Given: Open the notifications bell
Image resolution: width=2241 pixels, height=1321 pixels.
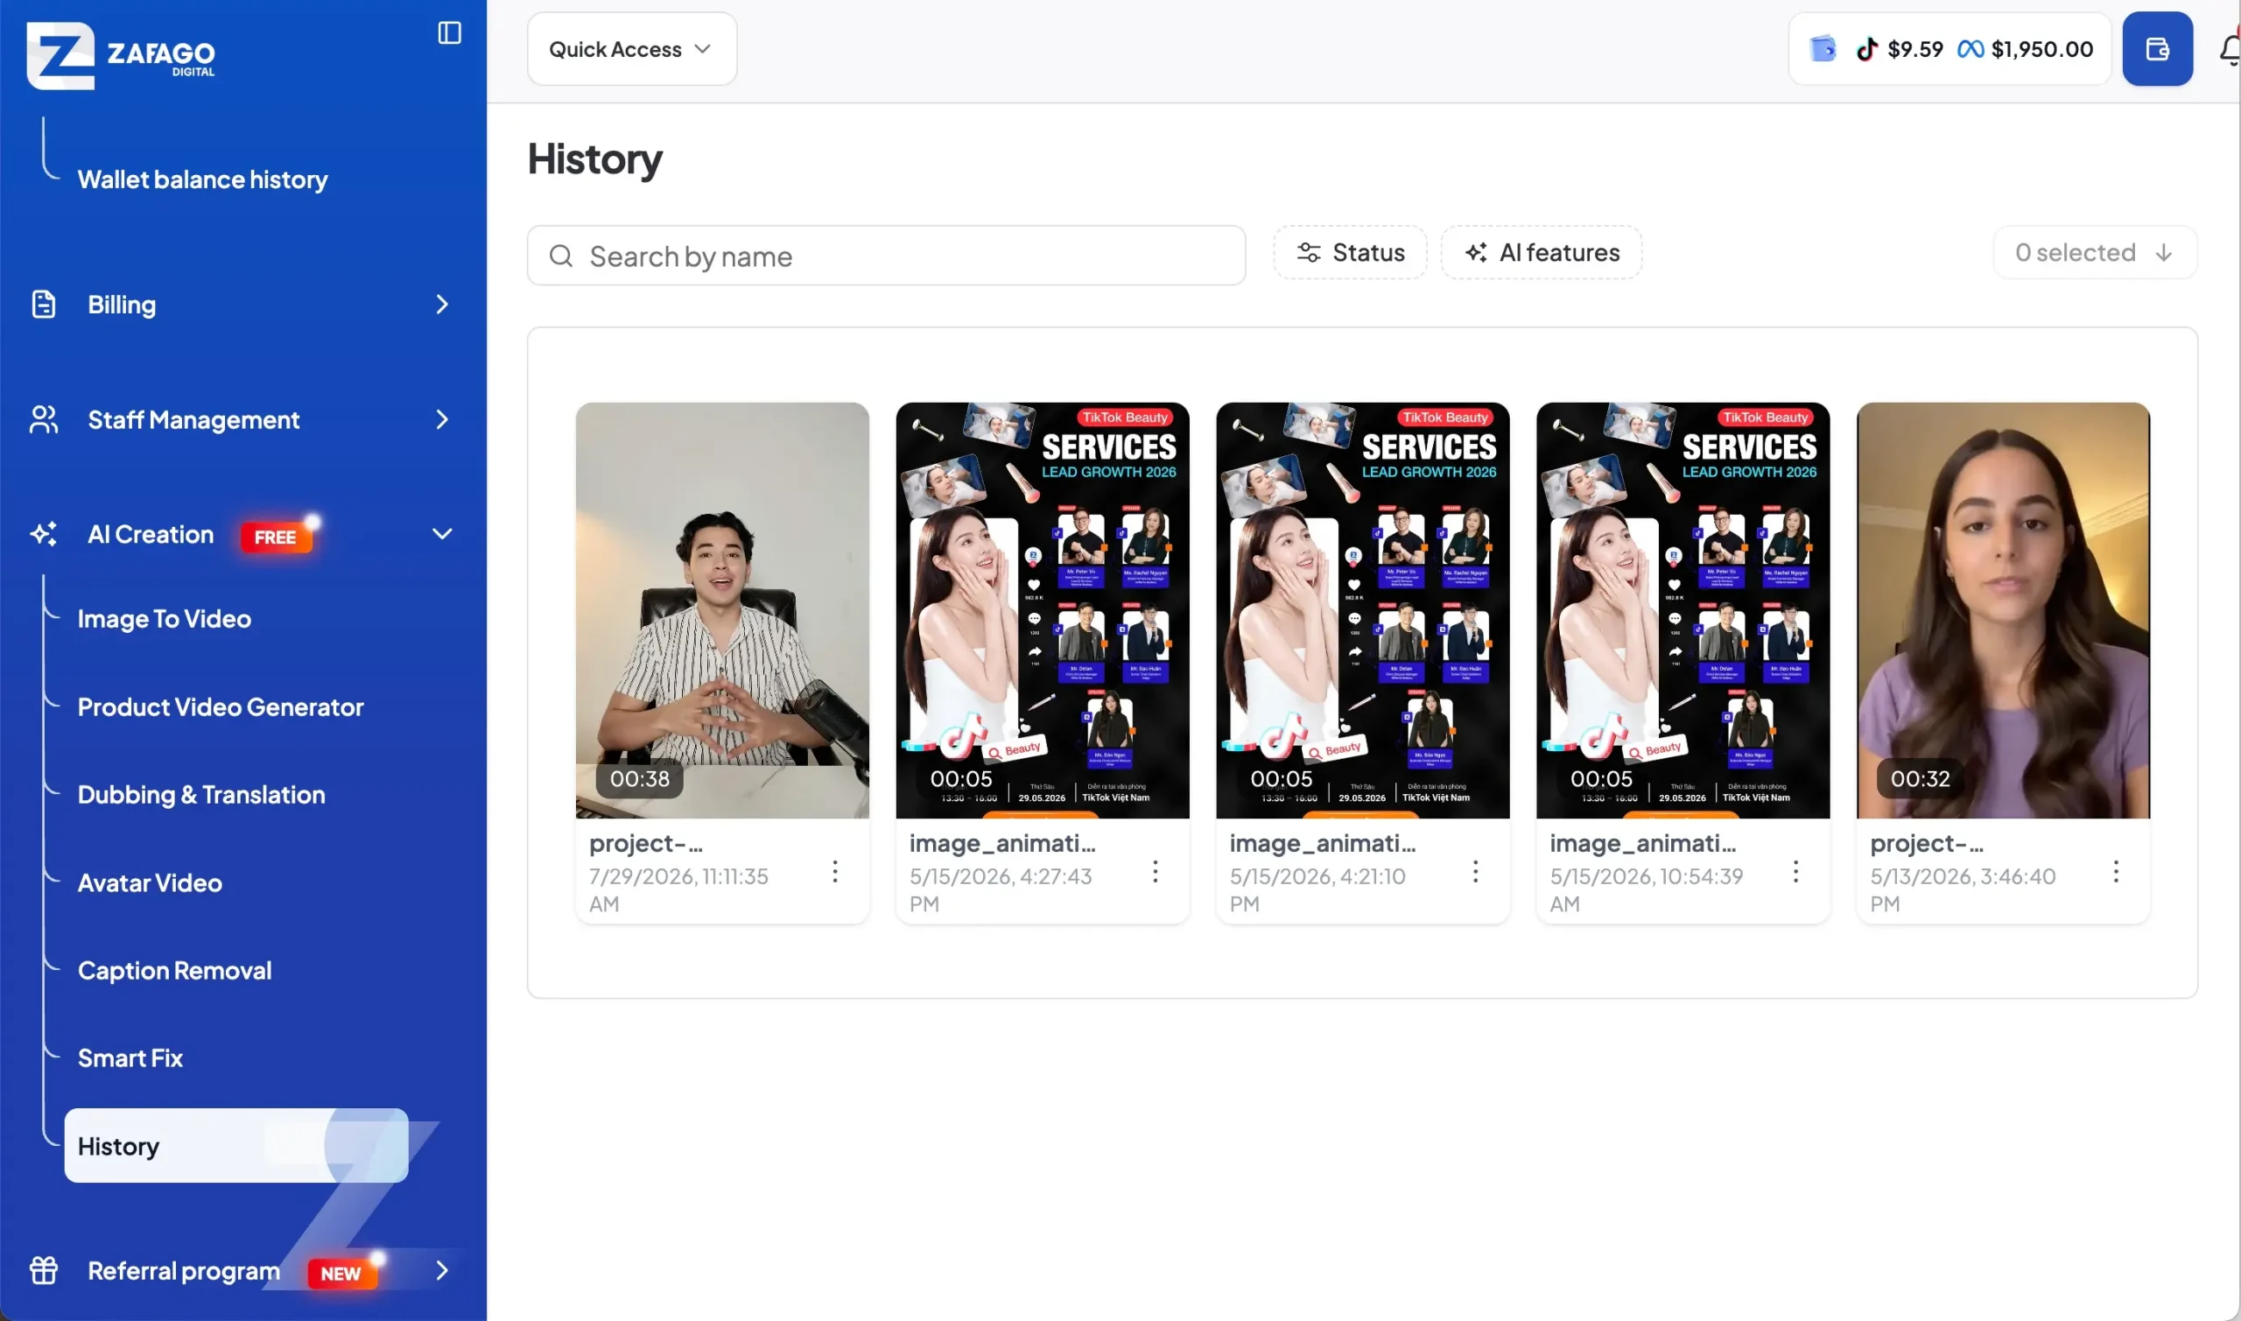Looking at the screenshot, I should pos(2230,49).
